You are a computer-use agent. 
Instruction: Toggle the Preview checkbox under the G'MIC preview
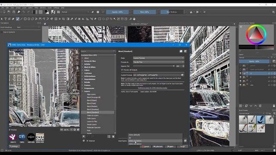(9, 130)
